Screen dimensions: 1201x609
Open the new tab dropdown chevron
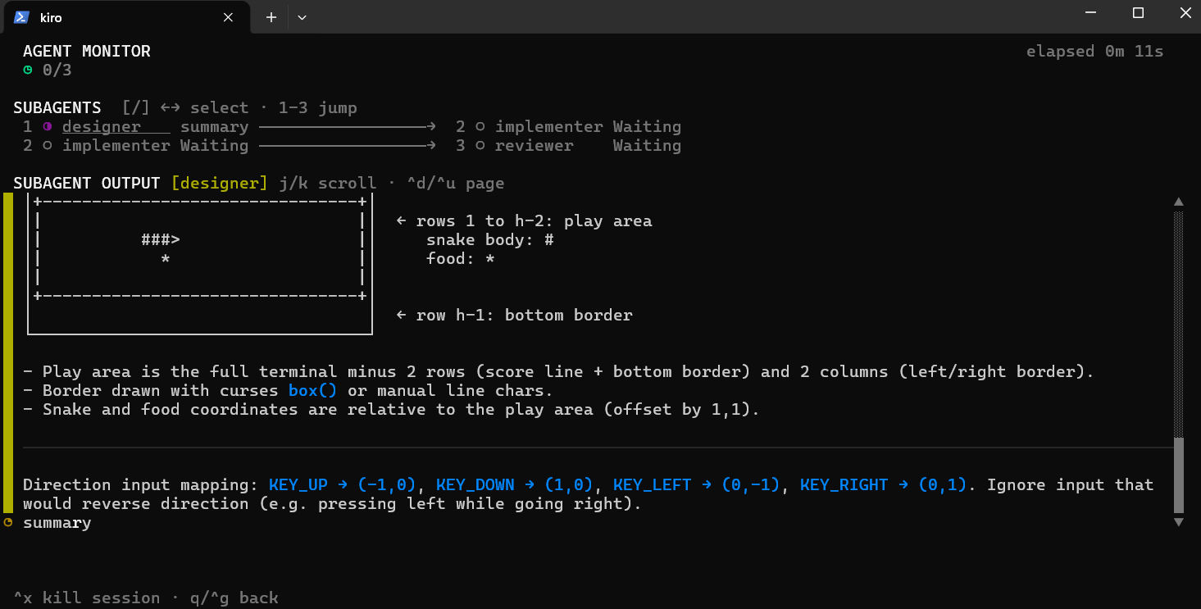[x=302, y=16]
